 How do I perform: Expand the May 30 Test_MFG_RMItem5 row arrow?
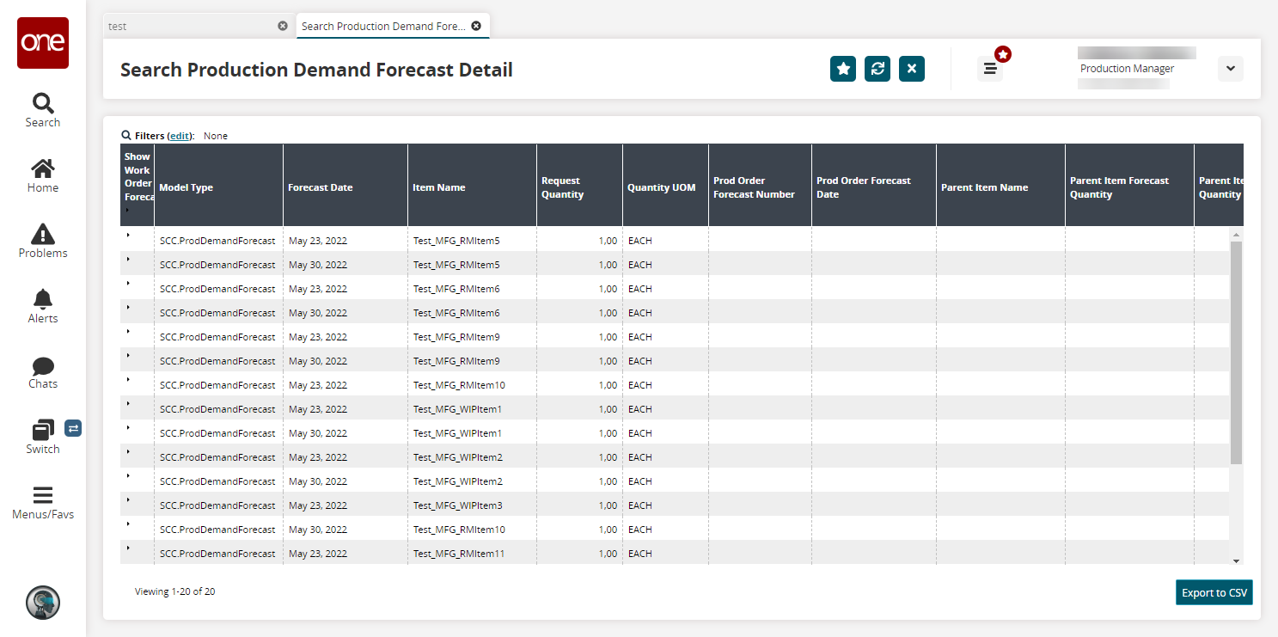(x=128, y=259)
